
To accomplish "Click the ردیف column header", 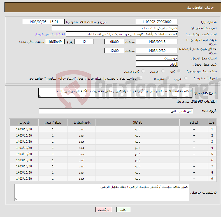I will [212, 123].
